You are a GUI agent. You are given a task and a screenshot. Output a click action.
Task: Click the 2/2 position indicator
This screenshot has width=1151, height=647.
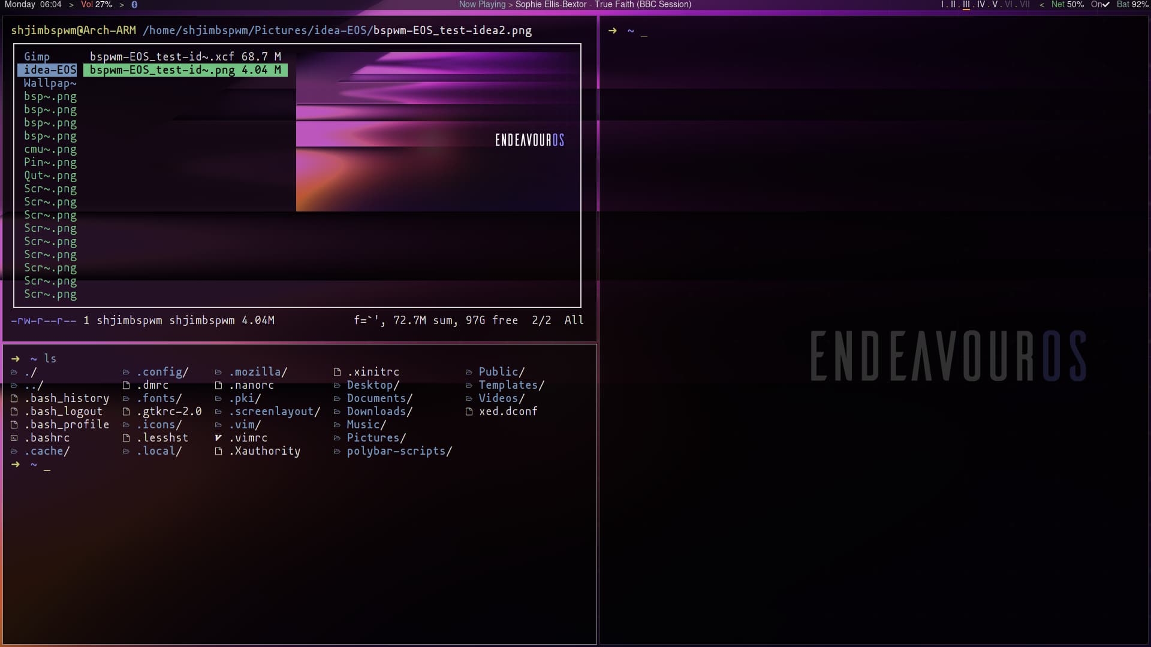pyautogui.click(x=541, y=321)
